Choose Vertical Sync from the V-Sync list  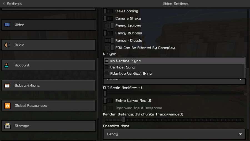(x=122, y=67)
